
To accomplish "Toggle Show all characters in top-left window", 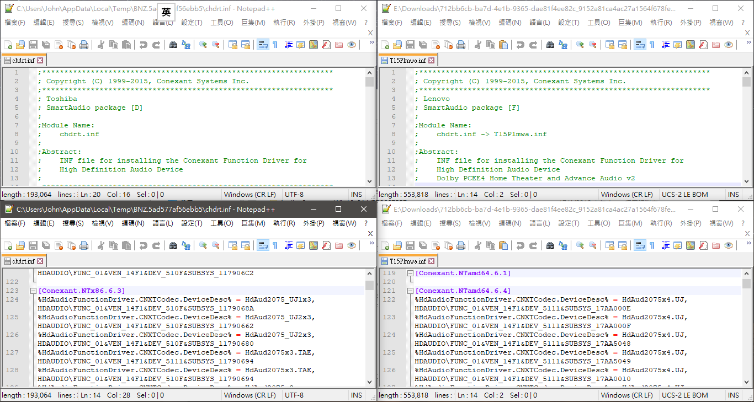I will point(275,45).
